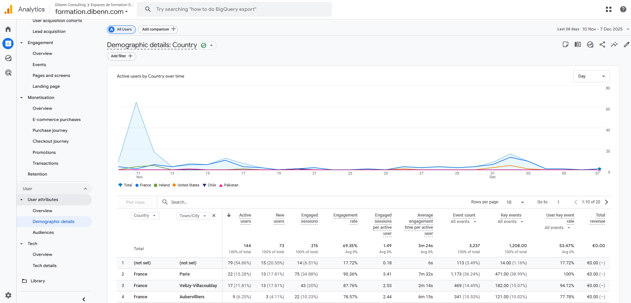Open the Day granularity dropdown
The height and width of the screenshot is (303, 631).
(x=591, y=76)
